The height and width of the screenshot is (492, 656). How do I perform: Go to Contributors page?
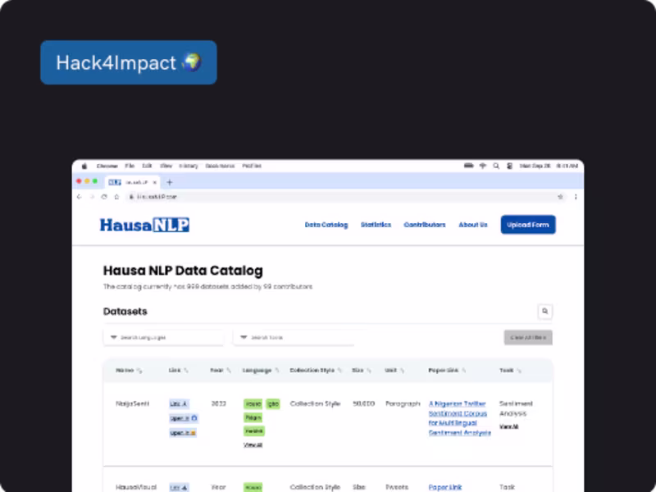tap(425, 225)
